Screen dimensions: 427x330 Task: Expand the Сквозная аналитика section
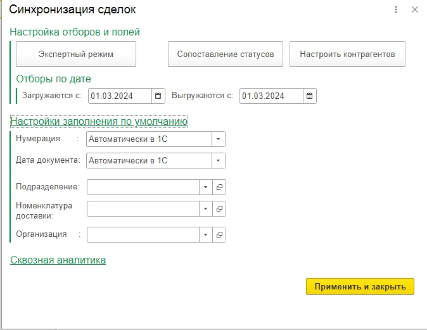(58, 260)
